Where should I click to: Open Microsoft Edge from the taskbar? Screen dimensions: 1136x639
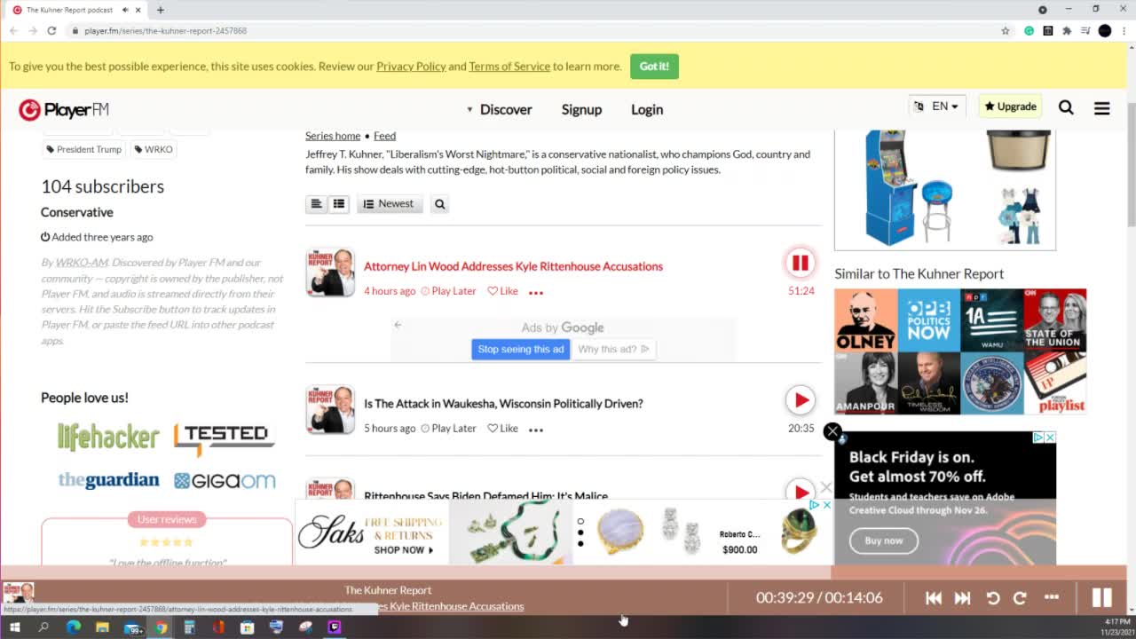[x=73, y=627]
